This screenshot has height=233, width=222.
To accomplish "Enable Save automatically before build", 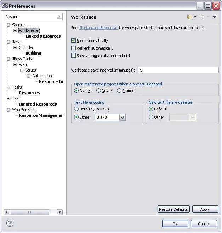I will pos(73,56).
